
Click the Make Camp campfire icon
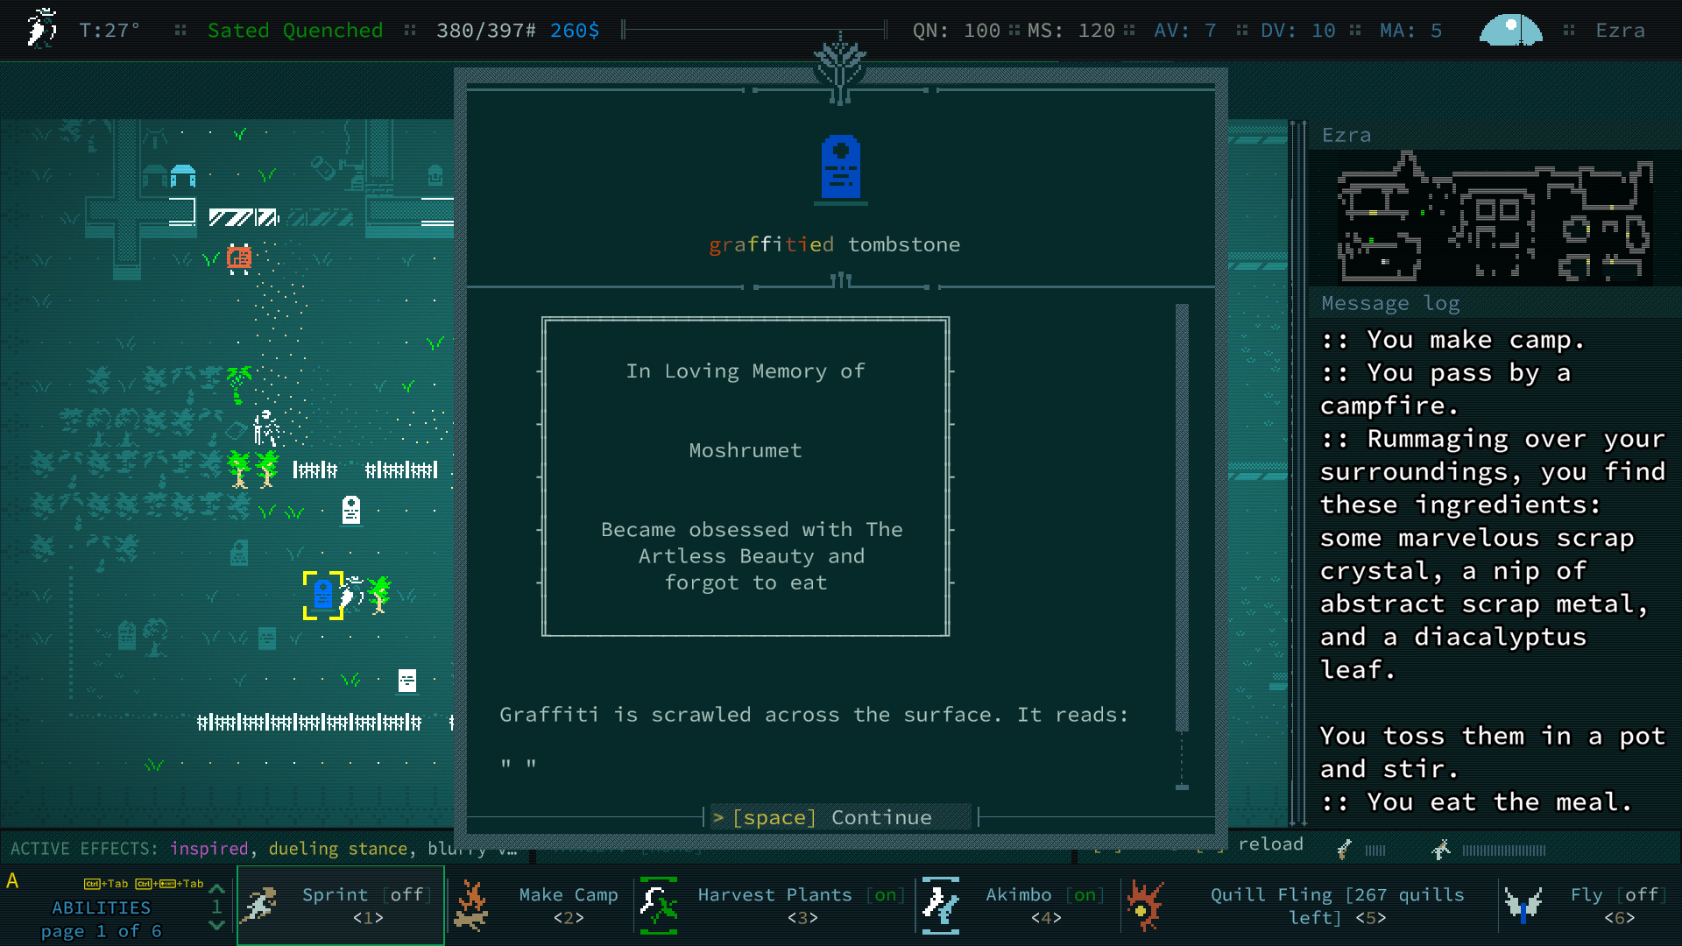click(x=472, y=906)
